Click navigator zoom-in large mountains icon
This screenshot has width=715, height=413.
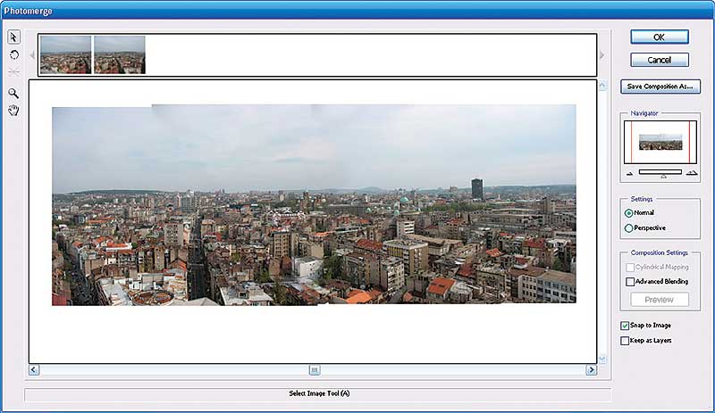click(692, 172)
